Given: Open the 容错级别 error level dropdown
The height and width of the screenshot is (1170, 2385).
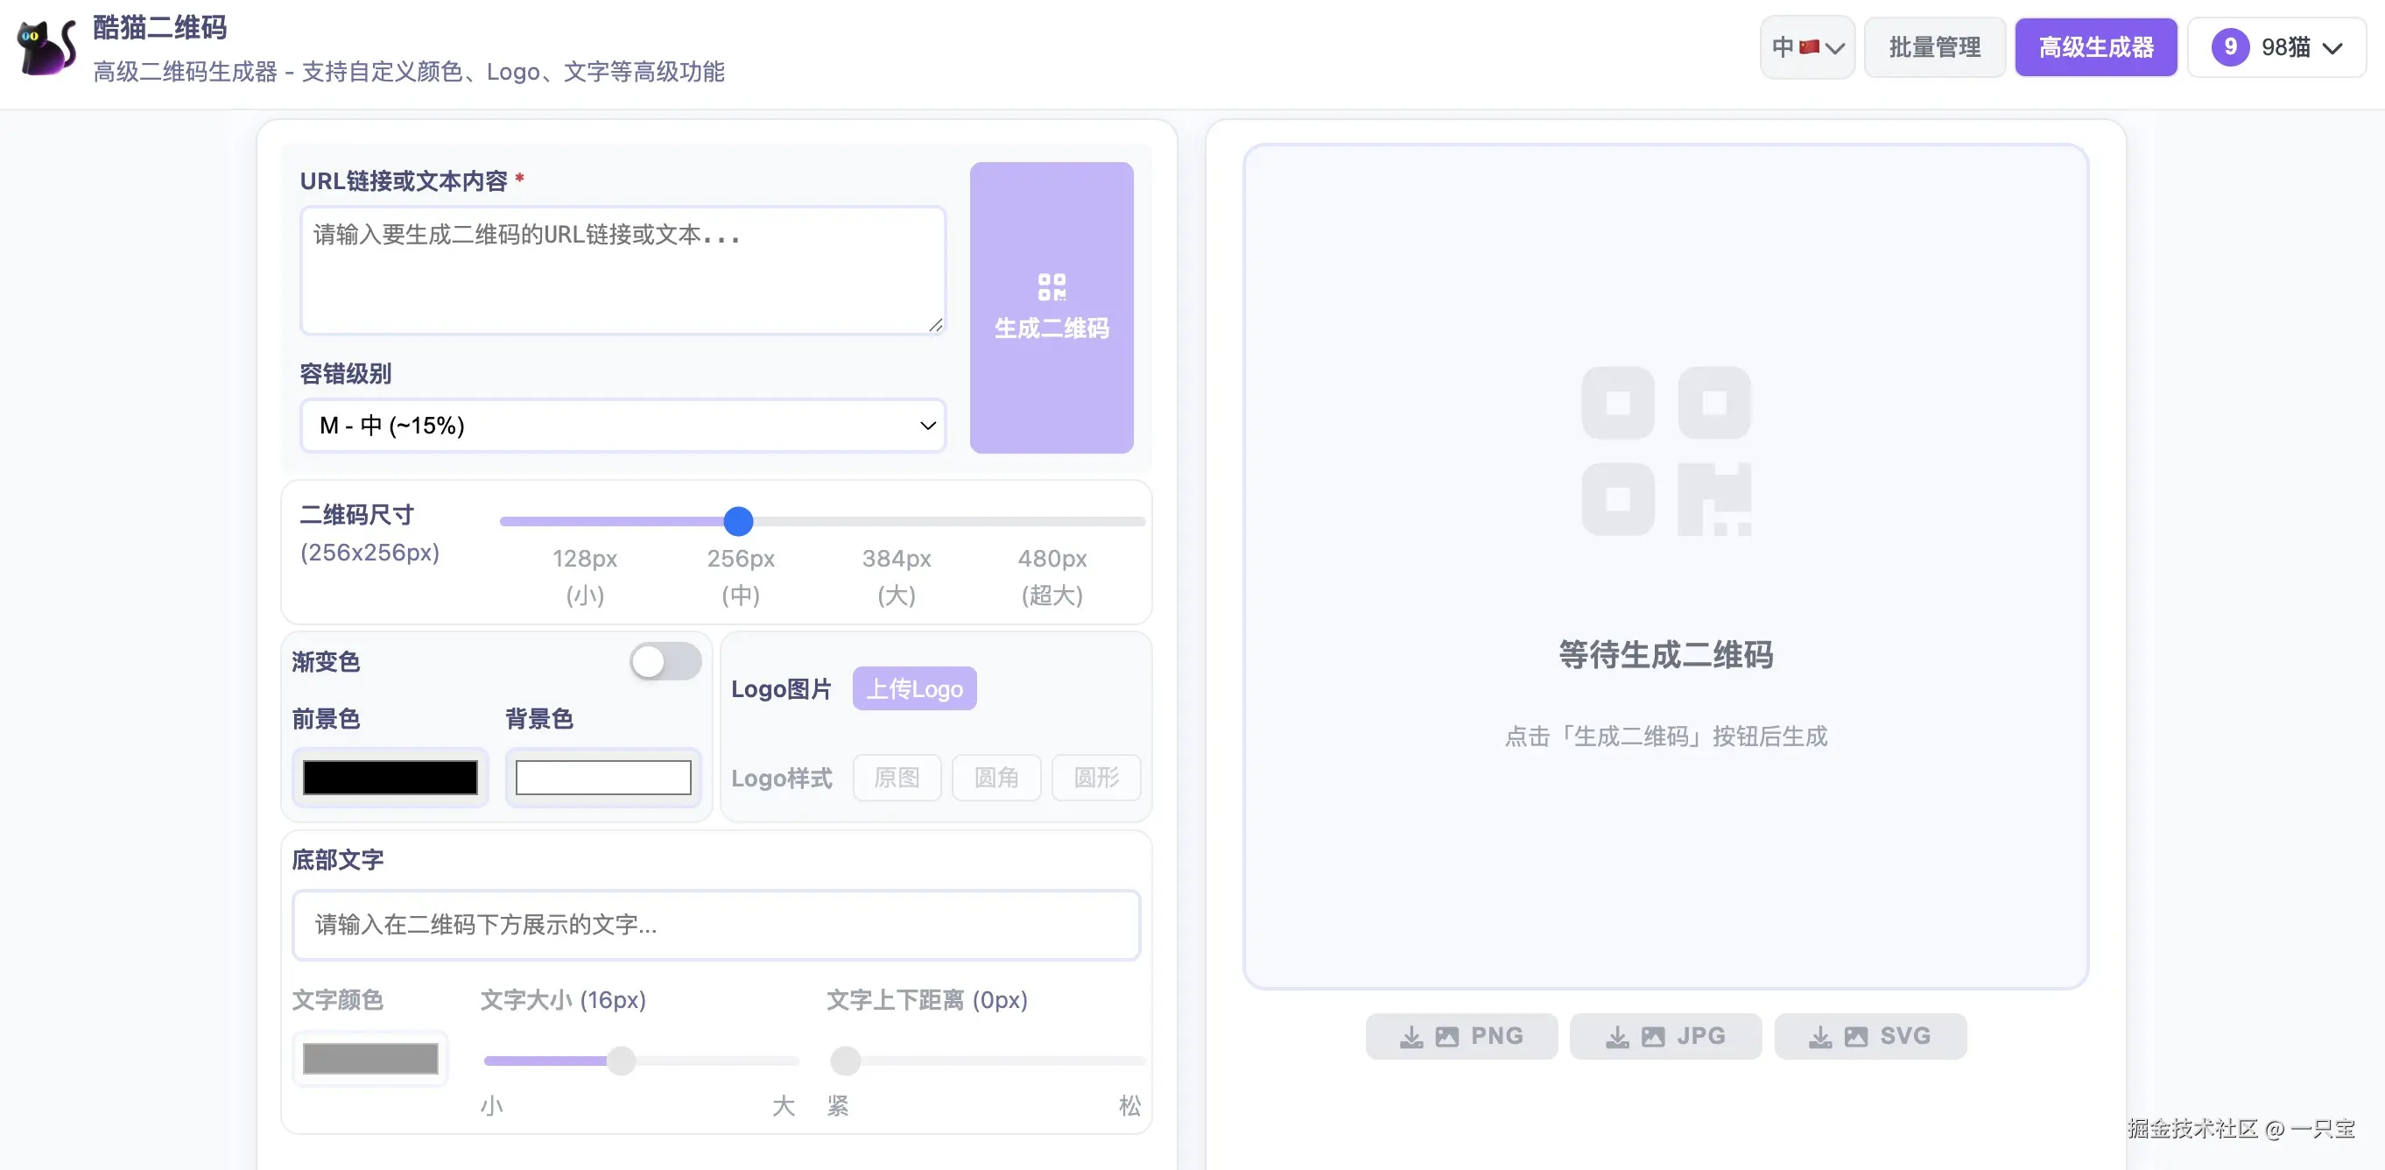Looking at the screenshot, I should (x=623, y=426).
